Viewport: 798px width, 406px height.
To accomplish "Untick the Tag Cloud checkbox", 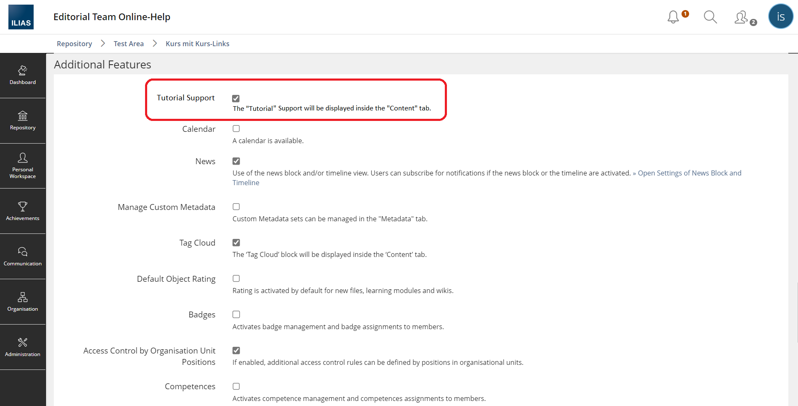I will (x=236, y=243).
